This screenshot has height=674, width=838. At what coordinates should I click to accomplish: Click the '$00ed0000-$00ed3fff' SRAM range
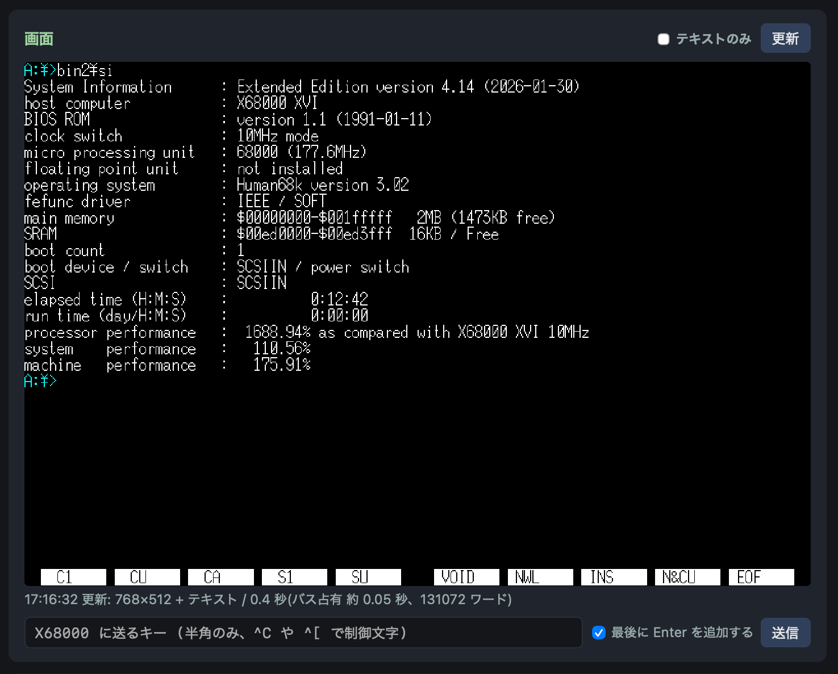coord(315,234)
